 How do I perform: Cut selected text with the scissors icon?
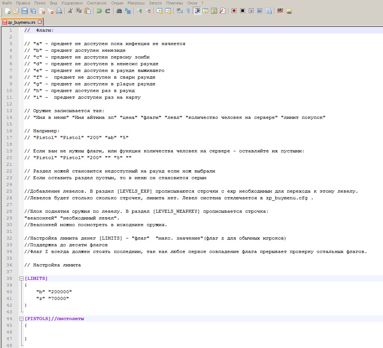click(70, 11)
